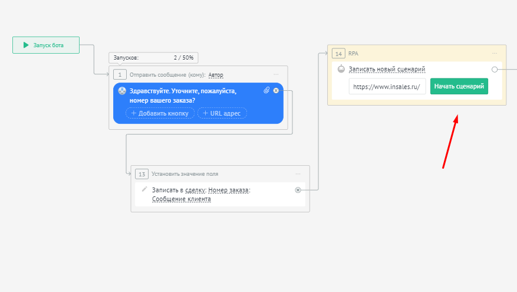This screenshot has height=292, width=517.
Task: Click the Записать новый сценарий link
Action: 387,70
